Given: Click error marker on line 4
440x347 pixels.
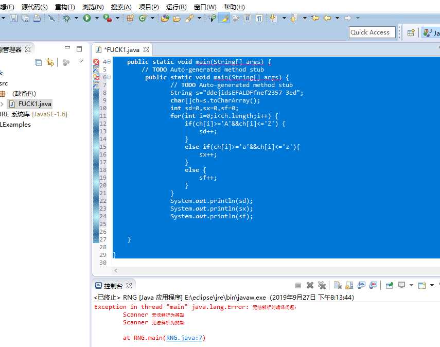Looking at the screenshot, I should point(96,62).
